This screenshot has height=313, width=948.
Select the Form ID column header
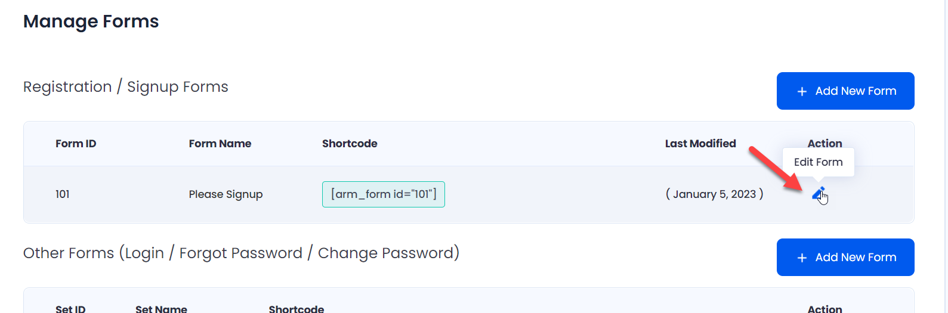[x=76, y=144]
